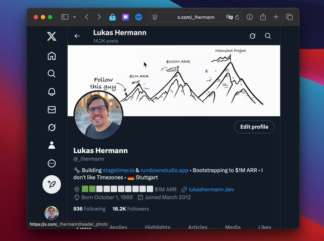Open the lukashermann.dev website link
This screenshot has height=241, width=324.
tap(212, 189)
